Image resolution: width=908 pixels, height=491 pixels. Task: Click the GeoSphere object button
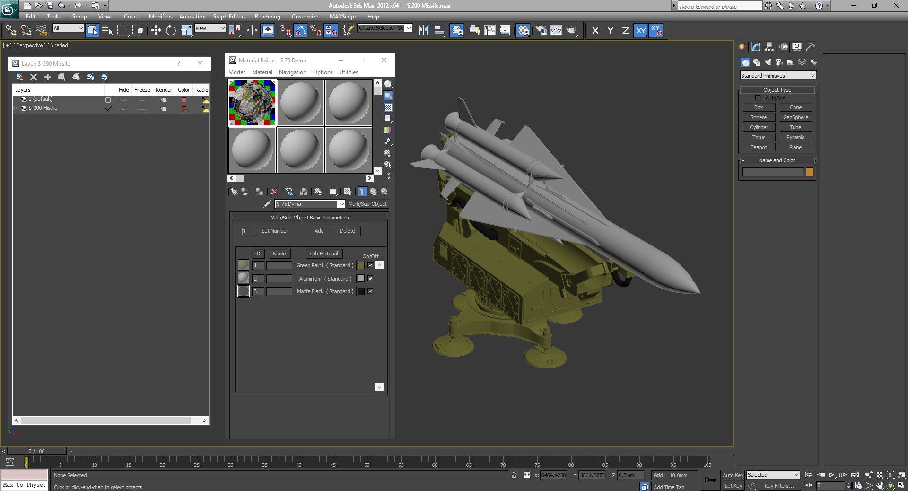[795, 117]
